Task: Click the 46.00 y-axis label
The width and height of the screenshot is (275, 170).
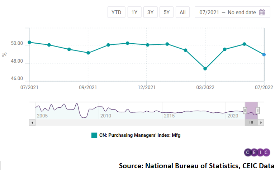Action: pos(17,78)
